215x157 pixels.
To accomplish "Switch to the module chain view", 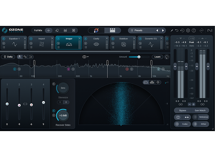I will click(112, 30).
